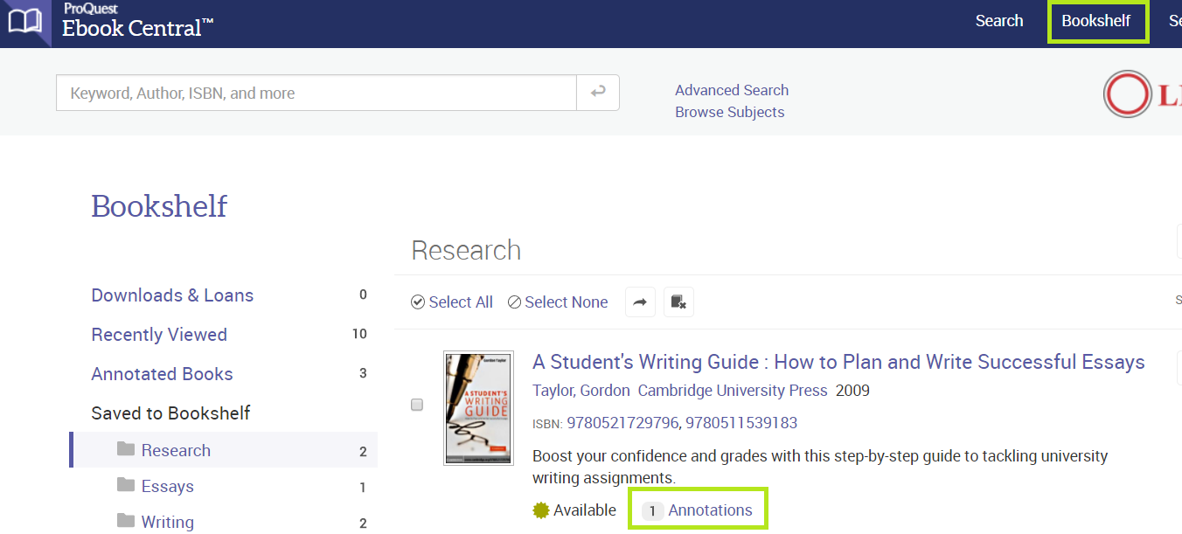Select Saved to Bookshelf heading
The height and width of the screenshot is (534, 1182).
pyautogui.click(x=170, y=413)
